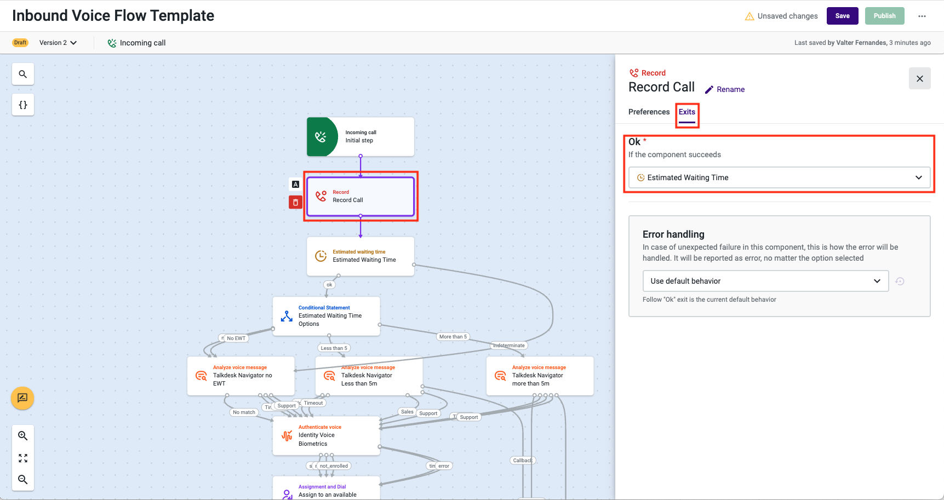Click the green Incoming call phone icon node
944x500 pixels.
(322, 137)
